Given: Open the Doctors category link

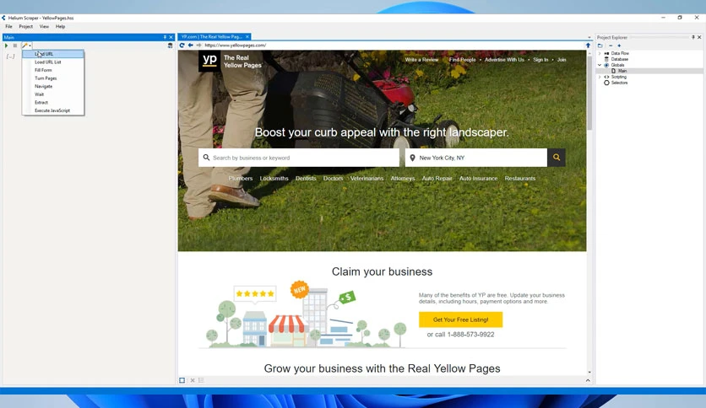Looking at the screenshot, I should 334,179.
